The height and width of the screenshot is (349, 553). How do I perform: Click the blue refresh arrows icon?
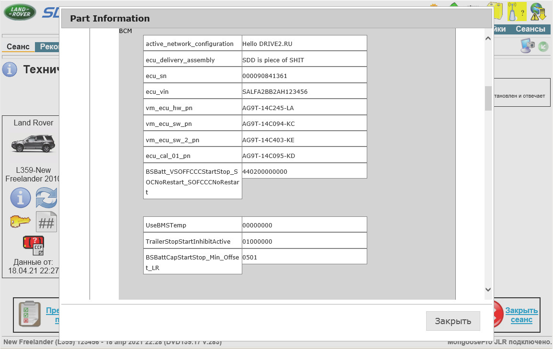coord(46,198)
